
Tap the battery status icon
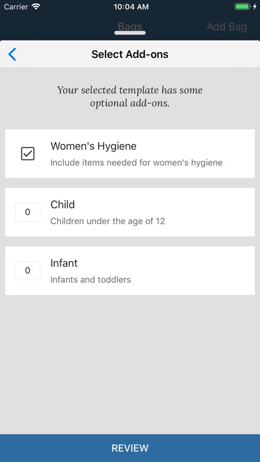[x=242, y=7]
